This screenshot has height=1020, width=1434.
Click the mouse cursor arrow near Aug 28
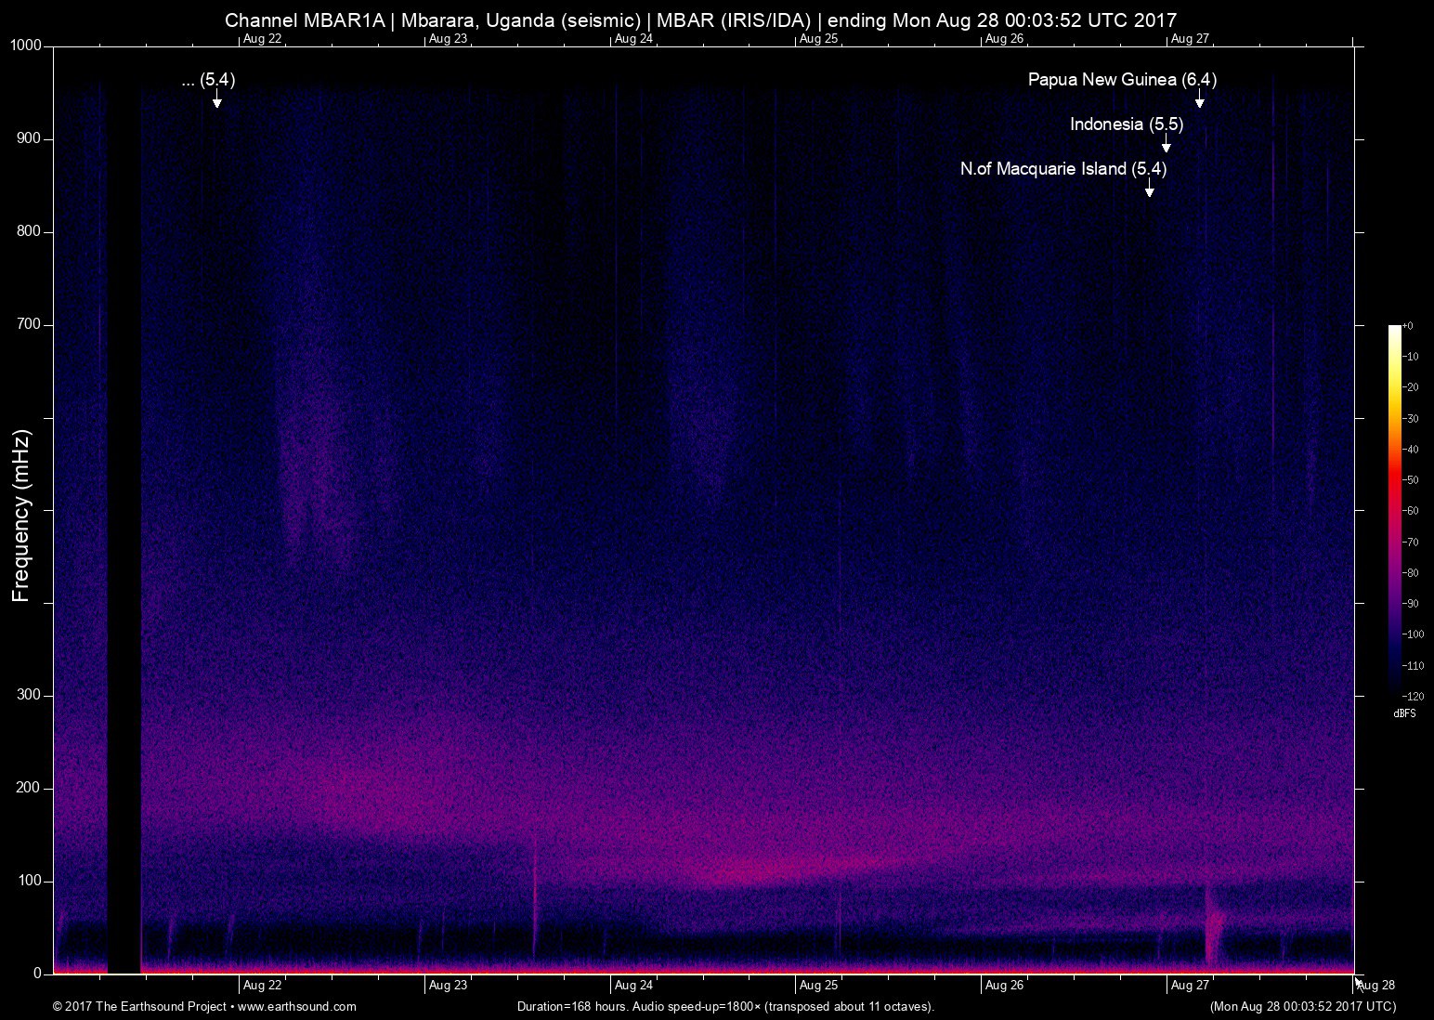[x=1358, y=983]
